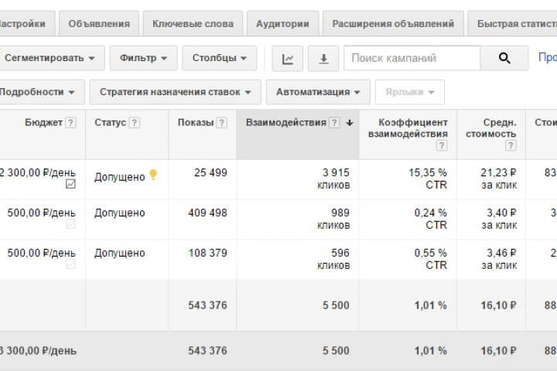Click the yellow lightbulb next to Допущено
This screenshot has width=557, height=371.
[153, 175]
